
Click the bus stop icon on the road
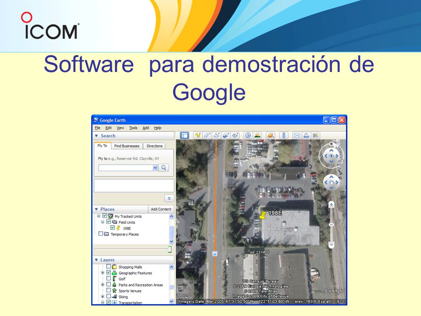click(x=215, y=253)
